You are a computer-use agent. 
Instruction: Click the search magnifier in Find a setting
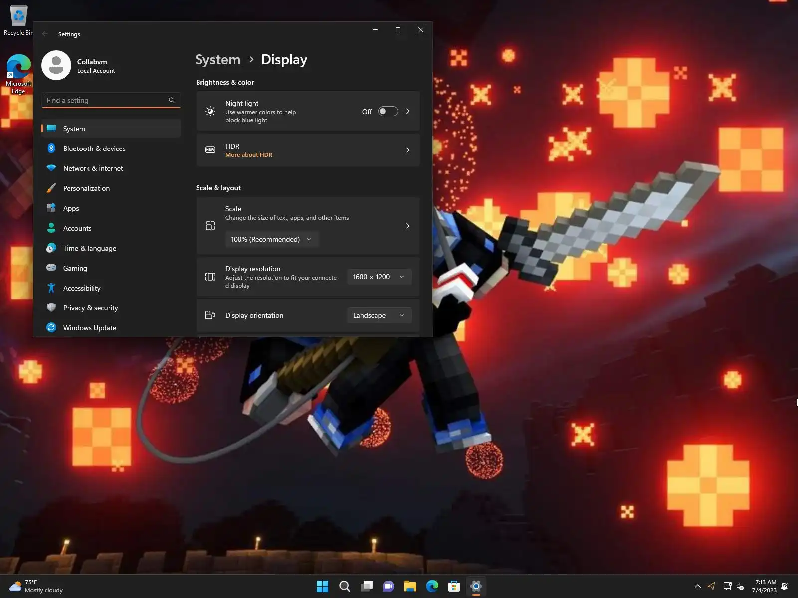tap(172, 100)
